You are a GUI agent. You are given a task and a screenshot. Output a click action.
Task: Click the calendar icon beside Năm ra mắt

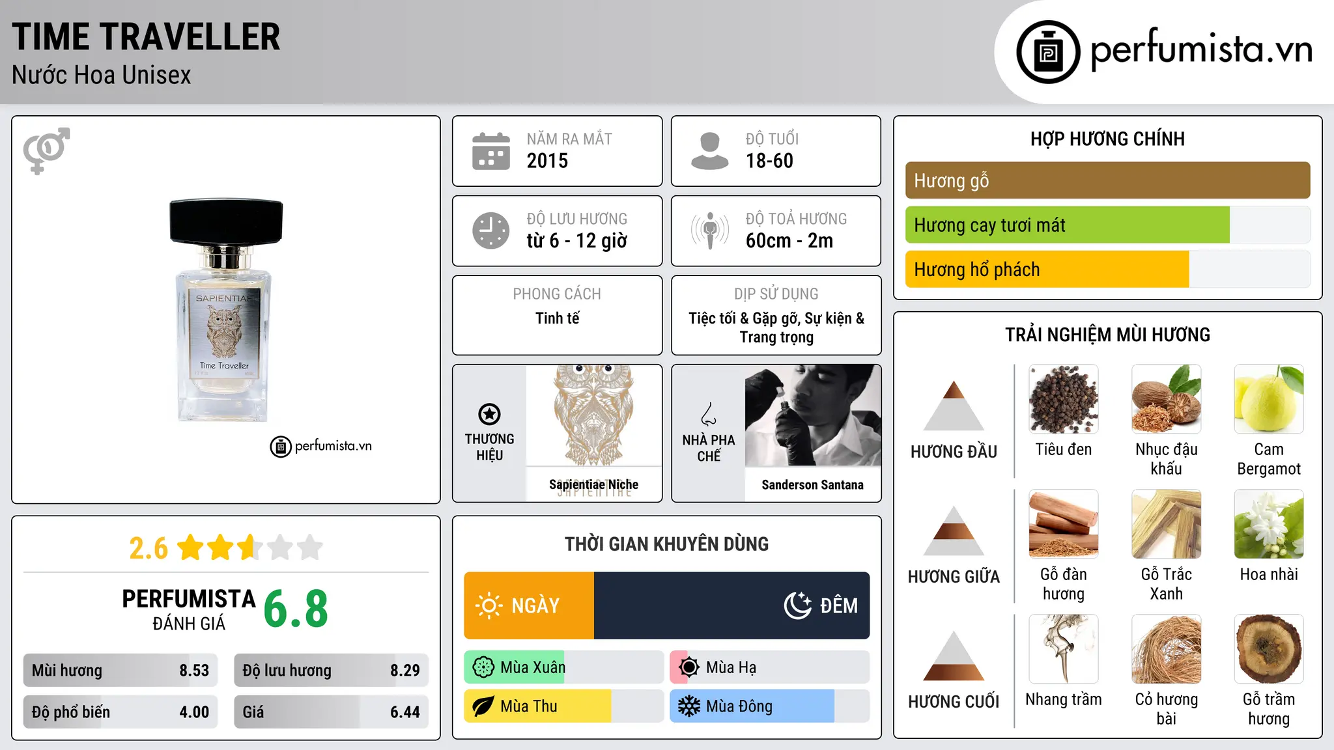491,151
